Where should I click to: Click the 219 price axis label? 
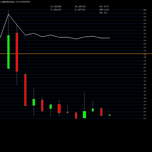[x=145, y=119]
